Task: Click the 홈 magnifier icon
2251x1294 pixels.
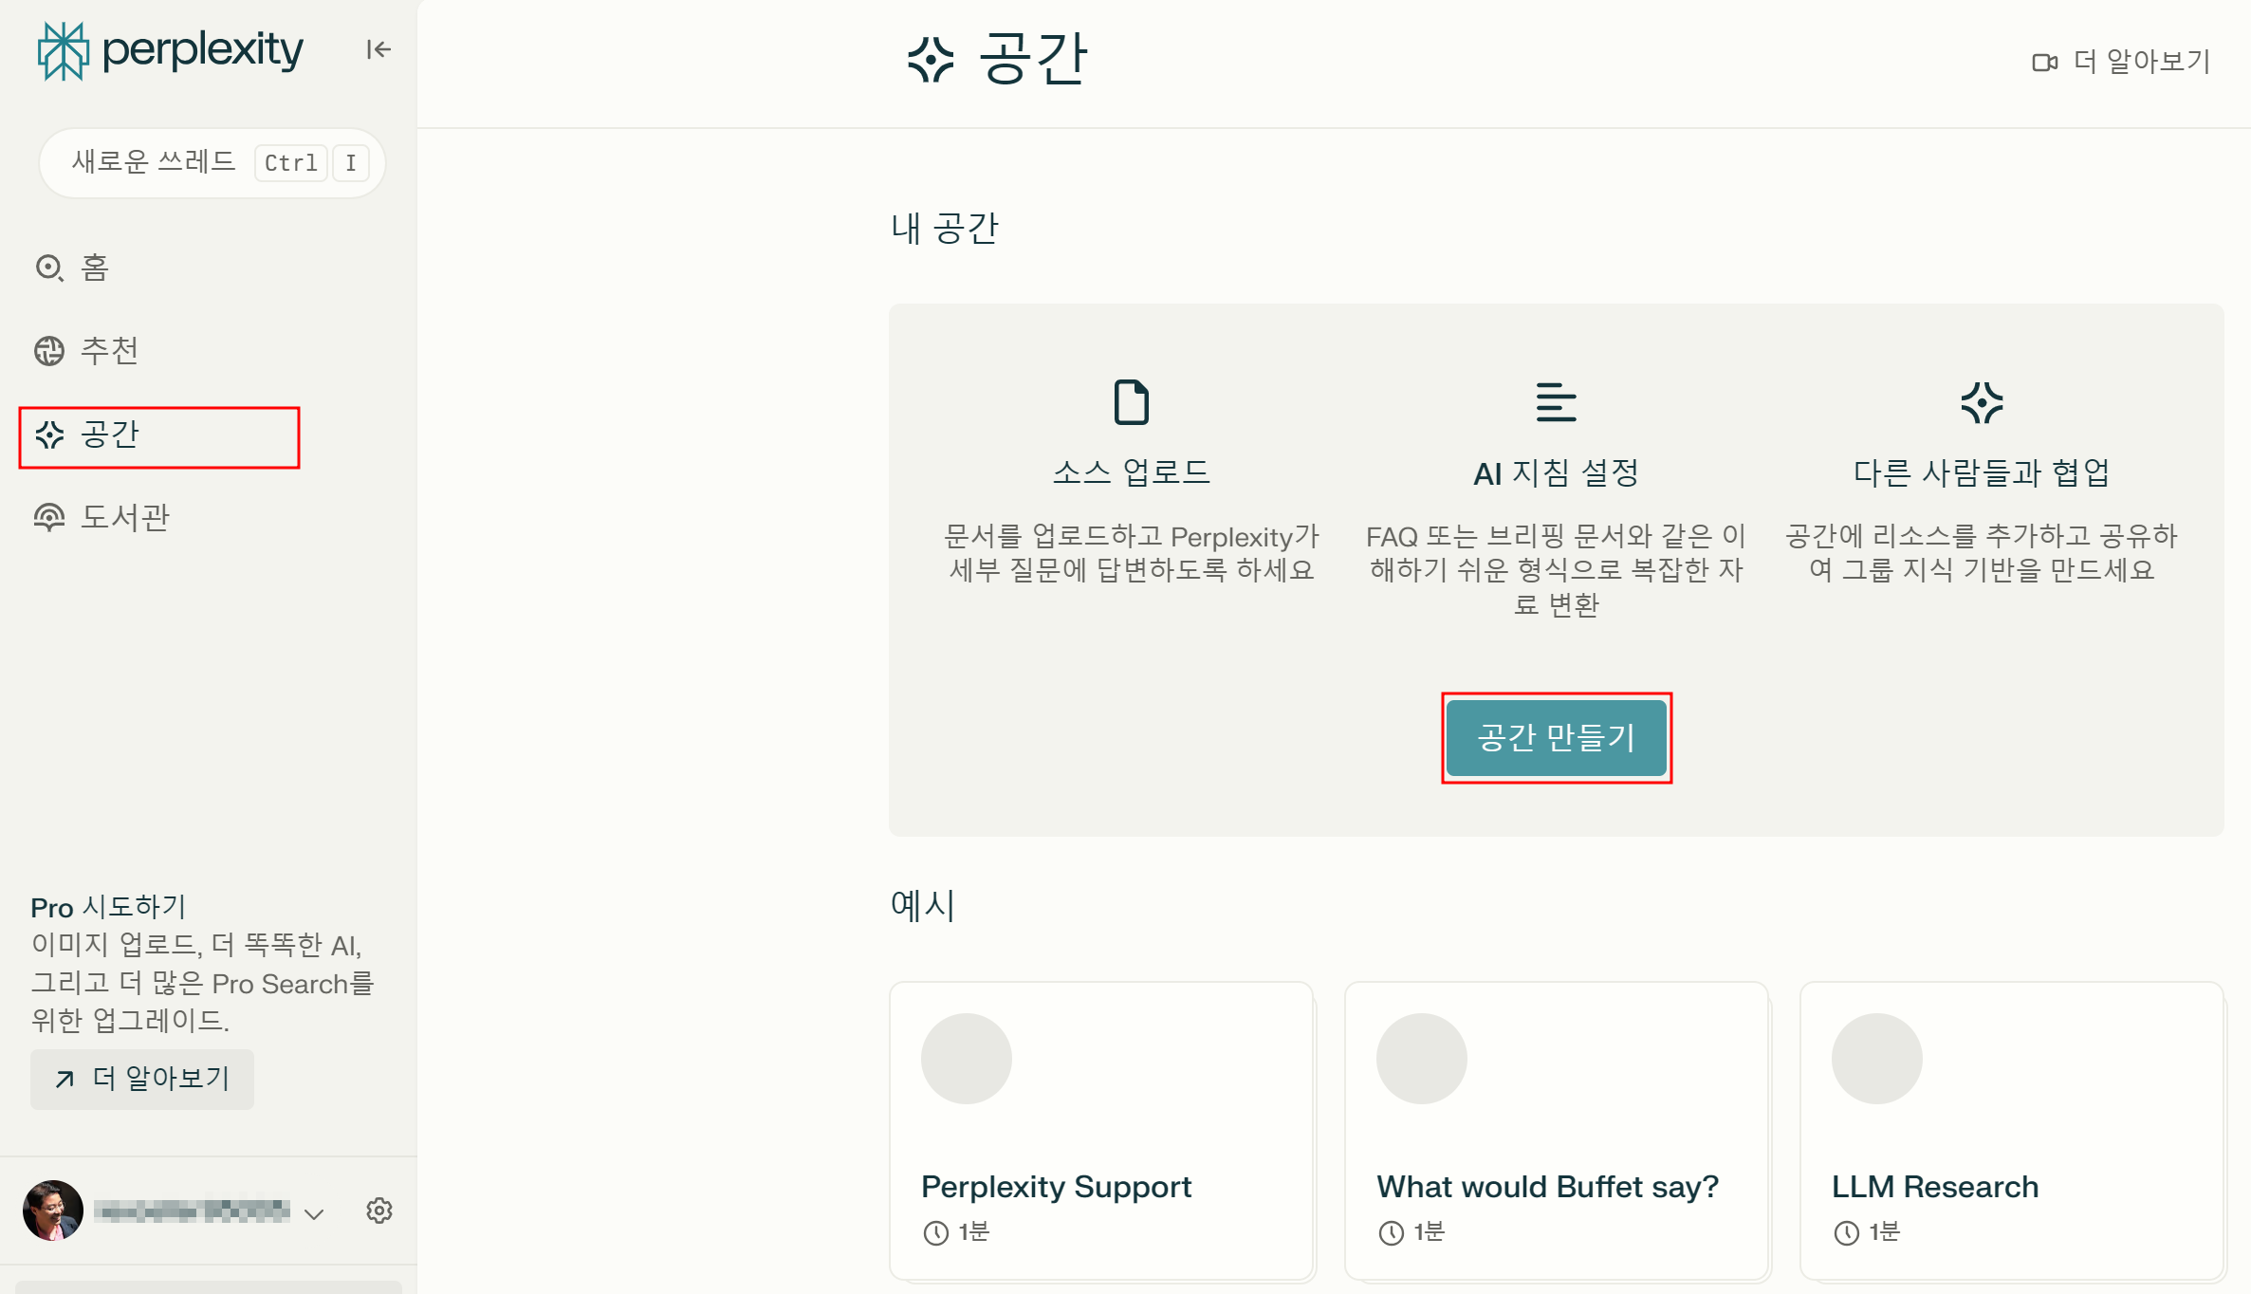Action: [49, 268]
